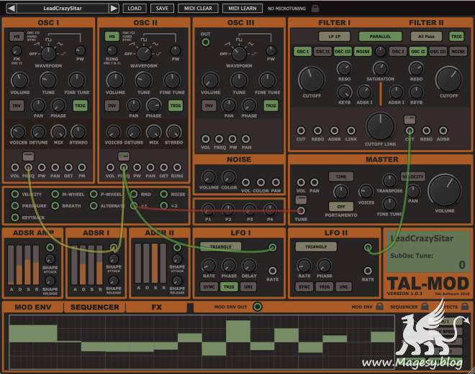Screen dimensions: 475x374
Task: Click the PRESSURE modulation source jack
Action: pos(15,206)
